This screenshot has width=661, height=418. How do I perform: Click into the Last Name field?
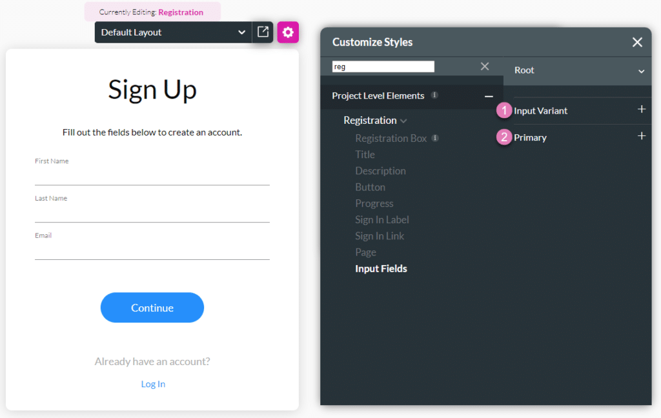152,214
